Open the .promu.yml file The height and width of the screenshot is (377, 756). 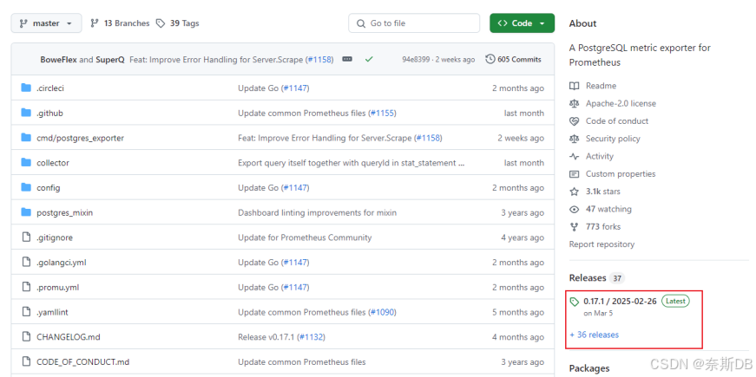[58, 288]
